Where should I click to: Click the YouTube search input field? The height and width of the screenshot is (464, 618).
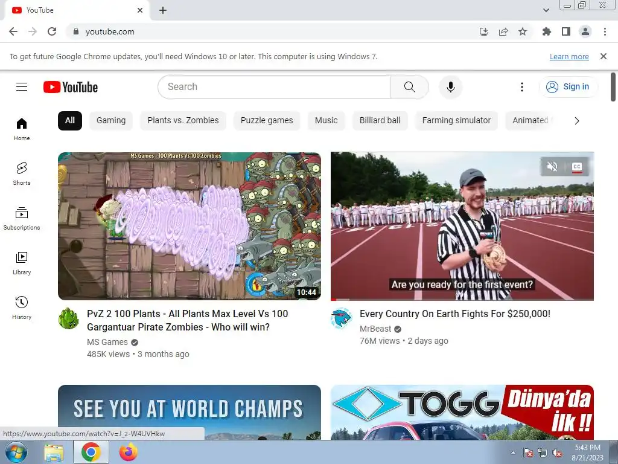click(x=275, y=87)
